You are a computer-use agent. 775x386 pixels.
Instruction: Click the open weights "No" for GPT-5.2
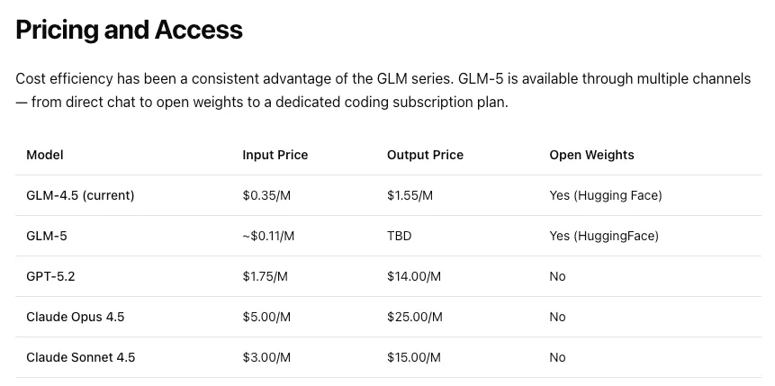[x=557, y=276]
